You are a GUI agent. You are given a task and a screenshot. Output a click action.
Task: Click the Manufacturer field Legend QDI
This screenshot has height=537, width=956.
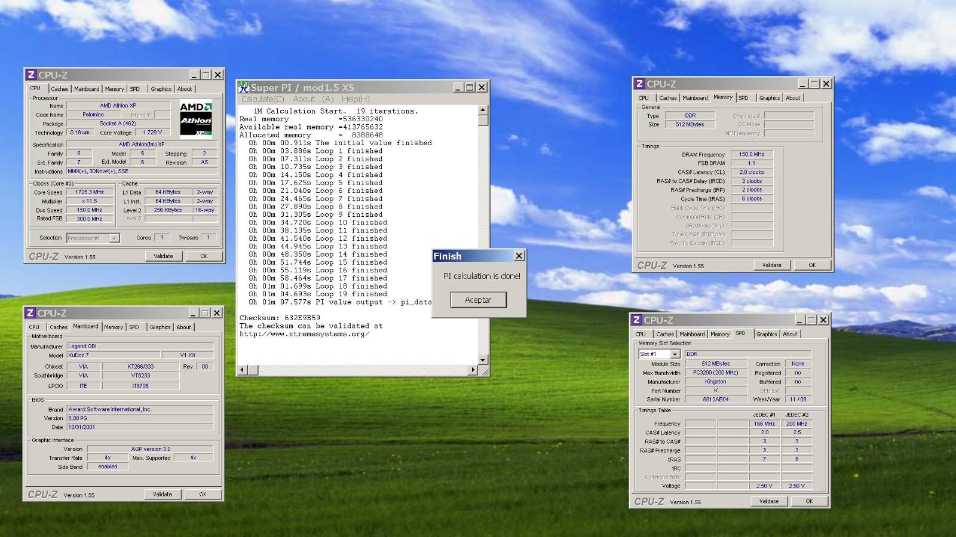[x=140, y=346]
